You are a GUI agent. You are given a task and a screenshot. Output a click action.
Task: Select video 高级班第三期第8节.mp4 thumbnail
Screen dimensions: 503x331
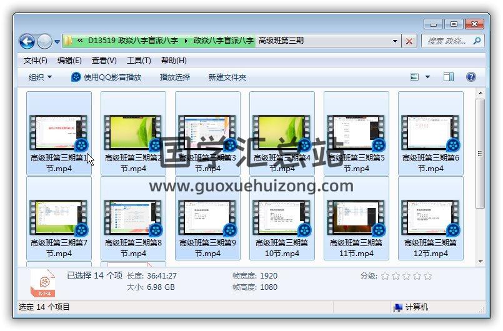[x=133, y=218]
